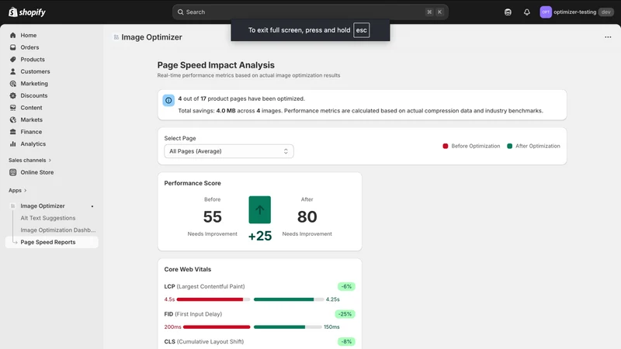Click the Image Optimizer app icon in sidebar
This screenshot has height=349, width=621.
13,206
